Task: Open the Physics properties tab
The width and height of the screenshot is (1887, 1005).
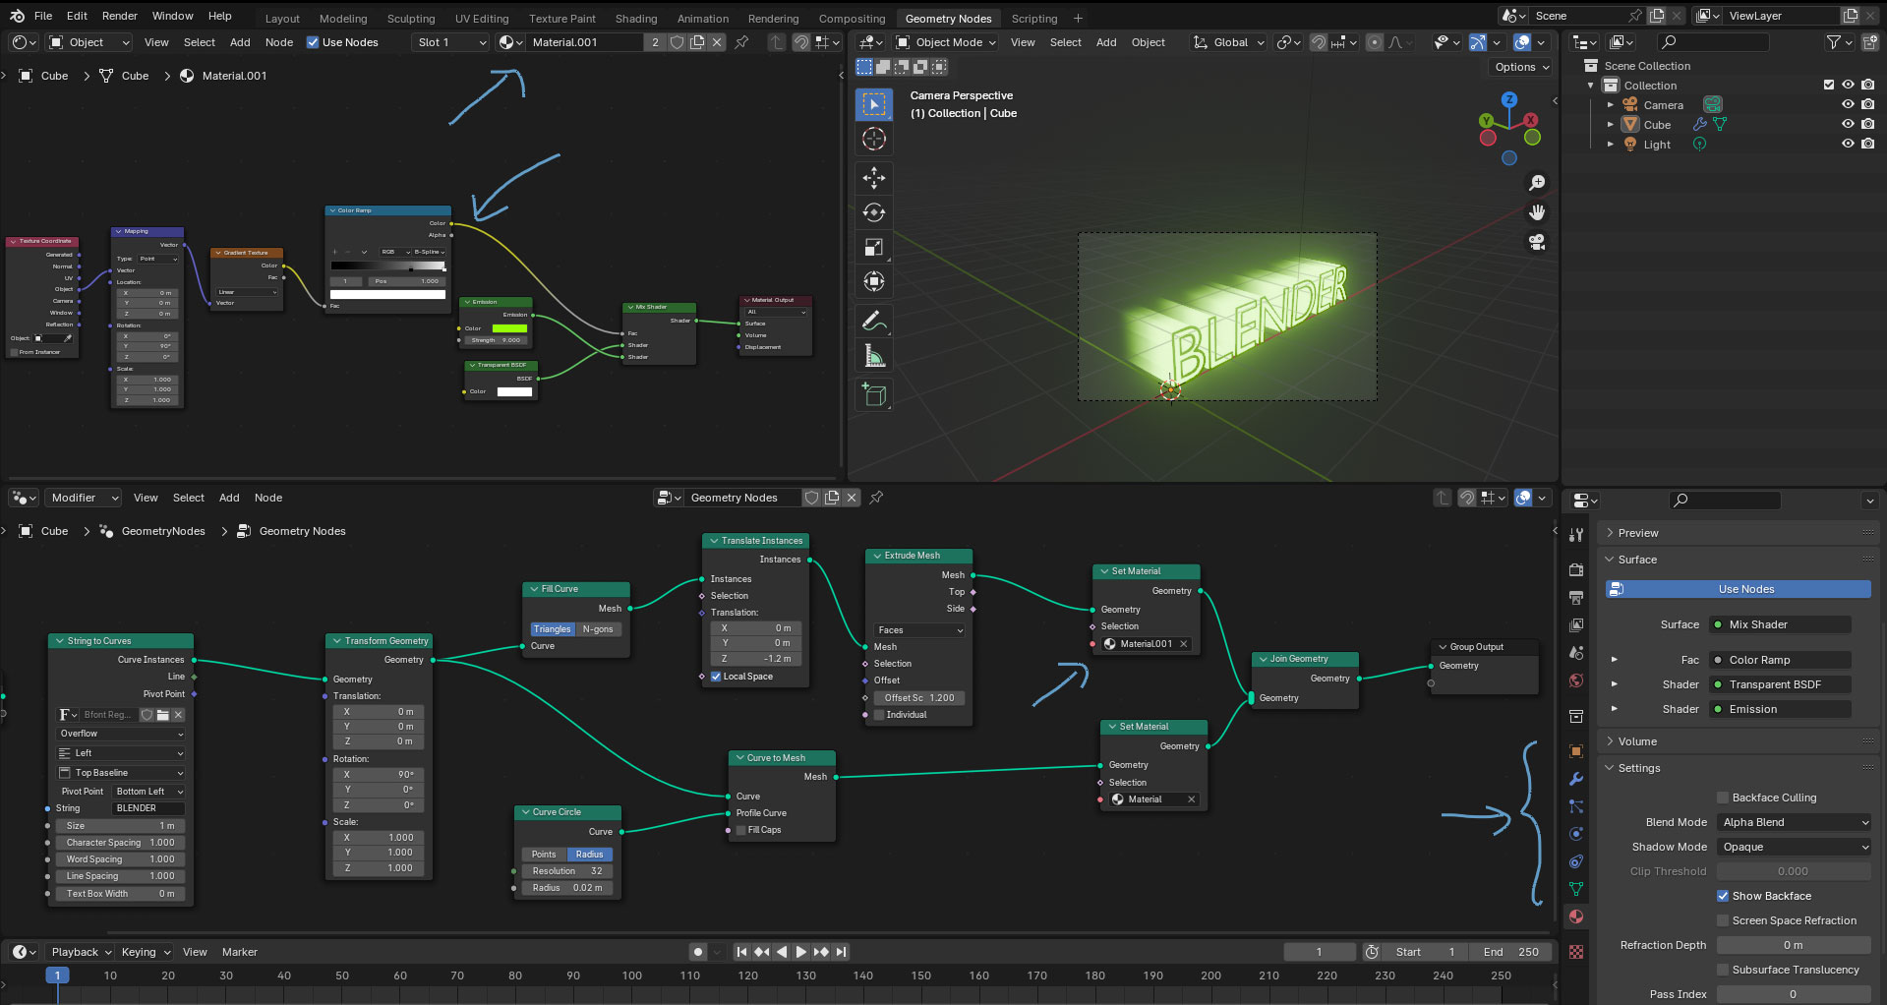Action: (x=1576, y=834)
